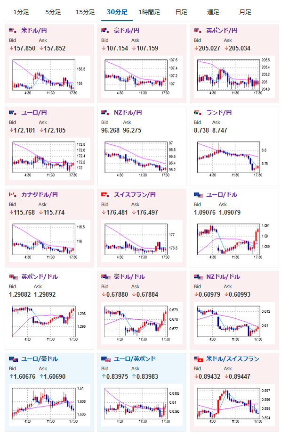Image resolution: width=281 pixels, height=433 pixels.
Task: Click the South Africa flag icon for ランド/円
Action: [198, 113]
